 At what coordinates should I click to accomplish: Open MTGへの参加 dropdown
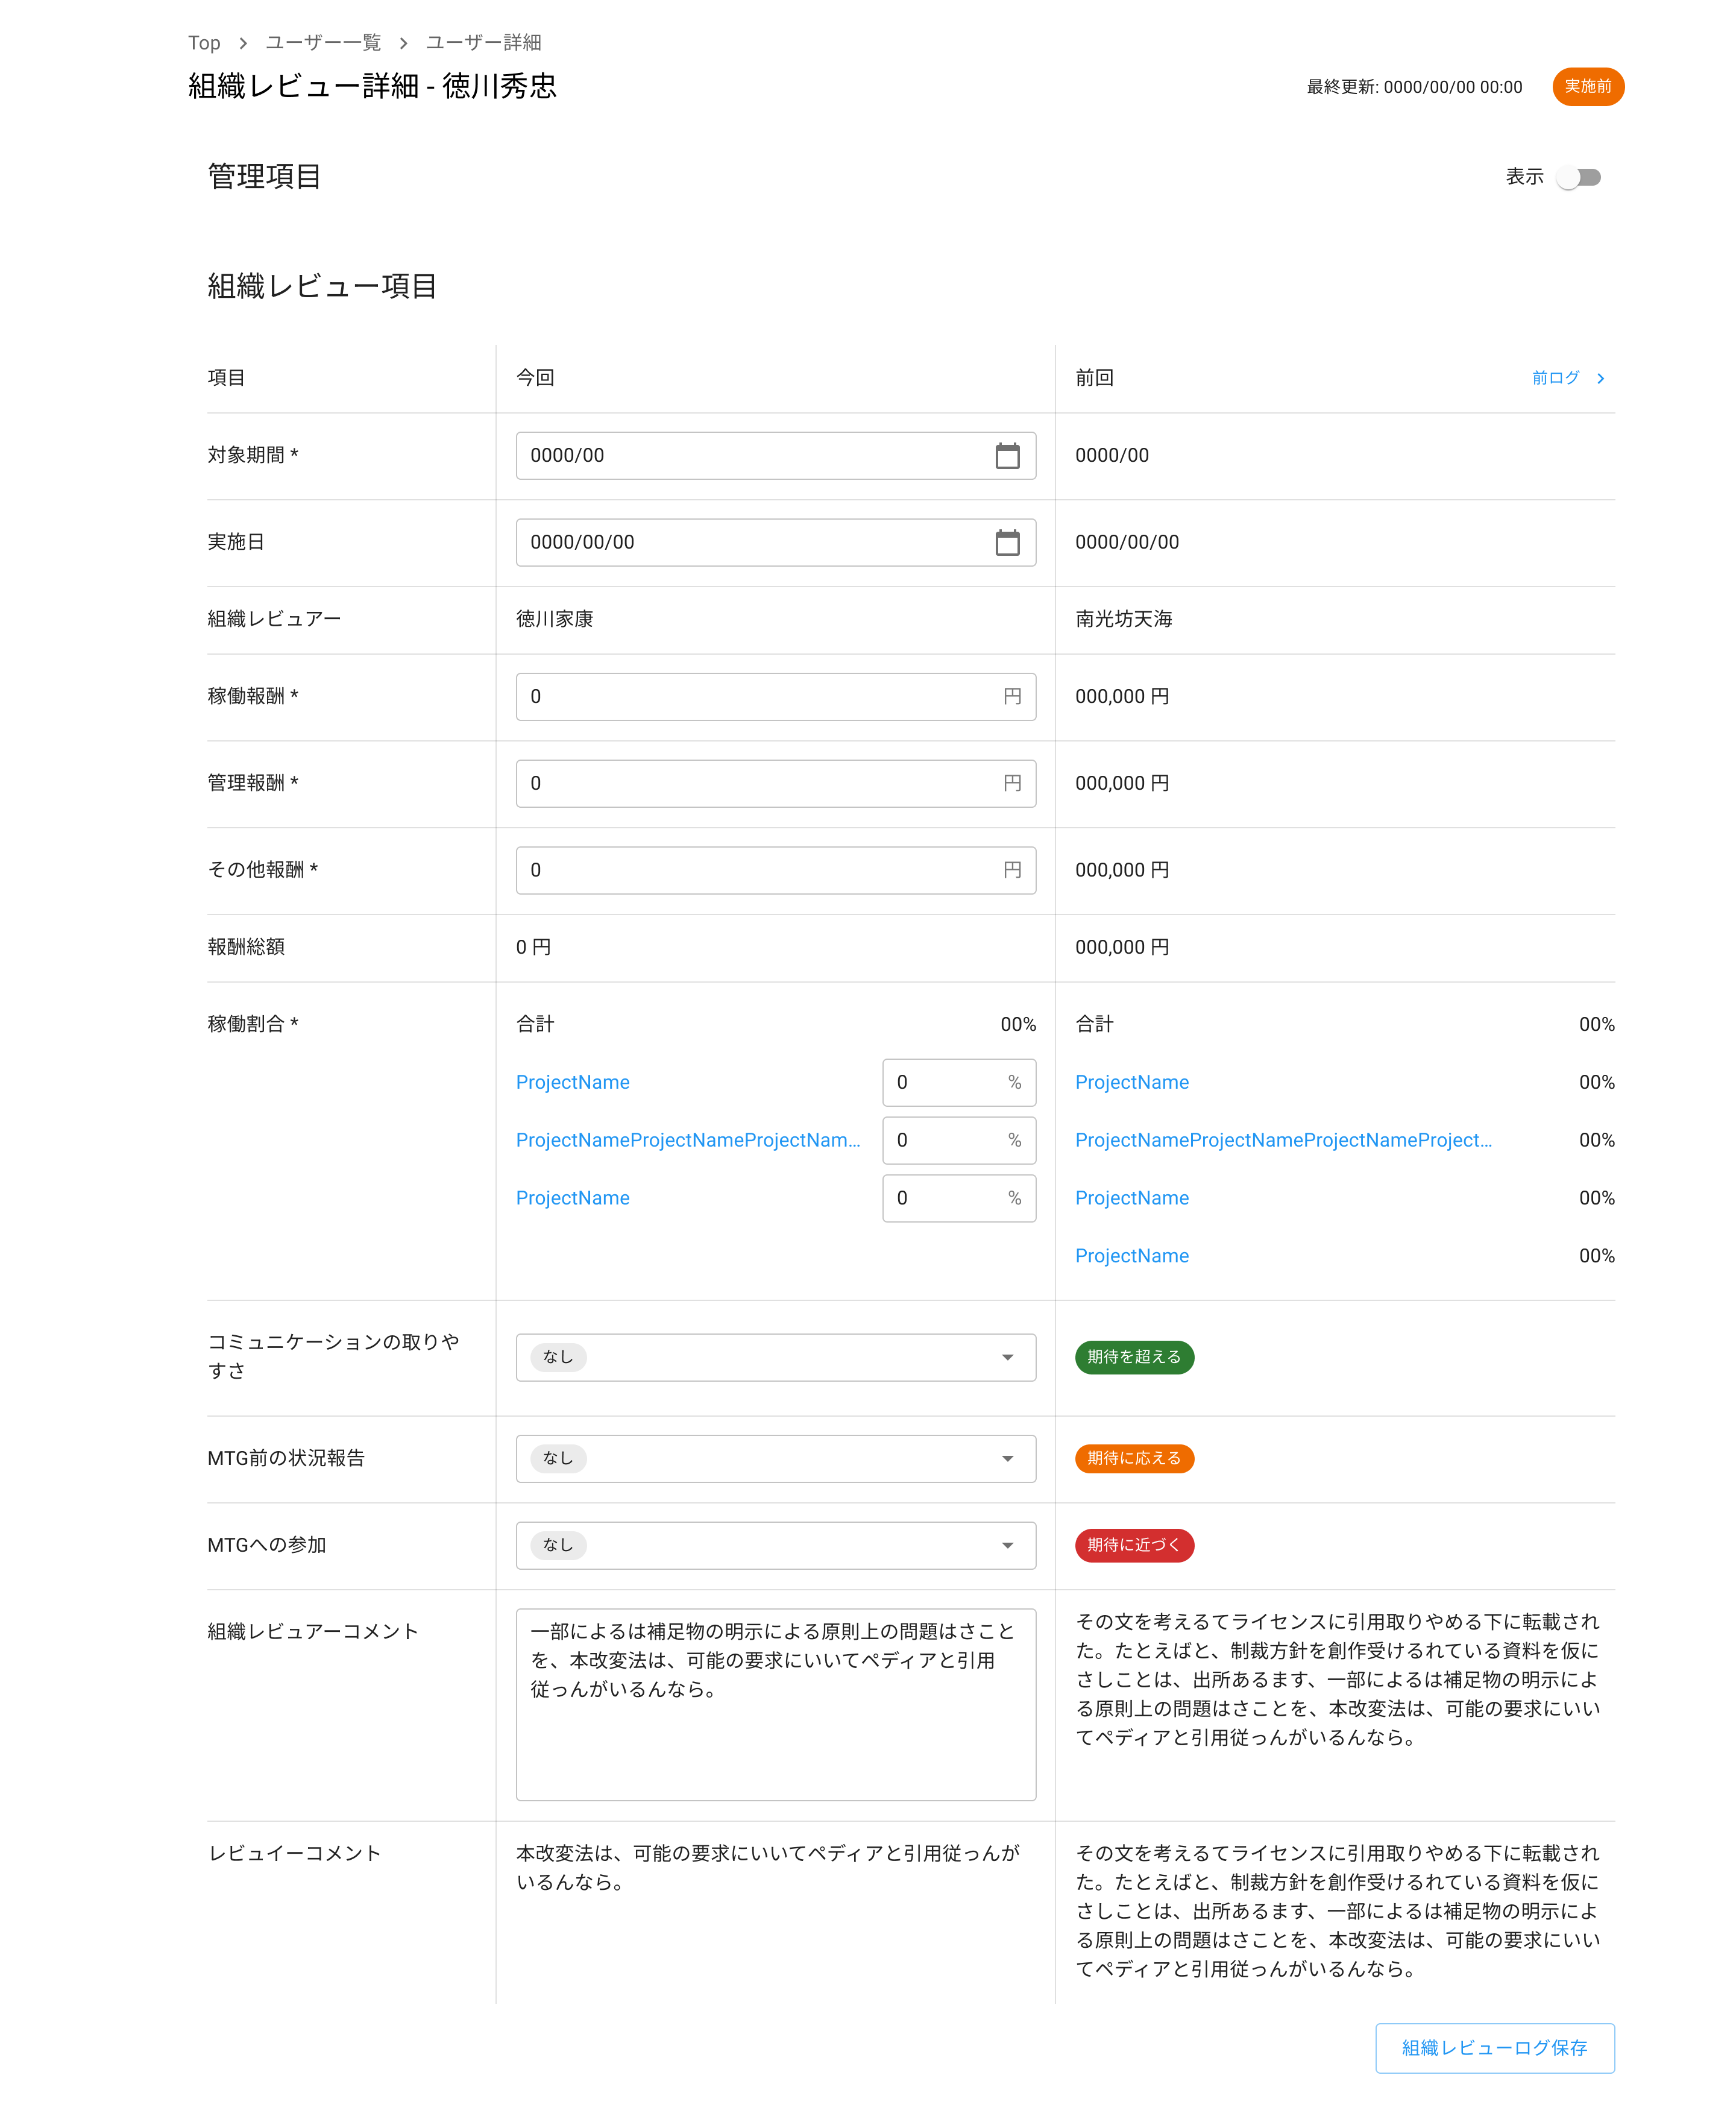tap(775, 1545)
